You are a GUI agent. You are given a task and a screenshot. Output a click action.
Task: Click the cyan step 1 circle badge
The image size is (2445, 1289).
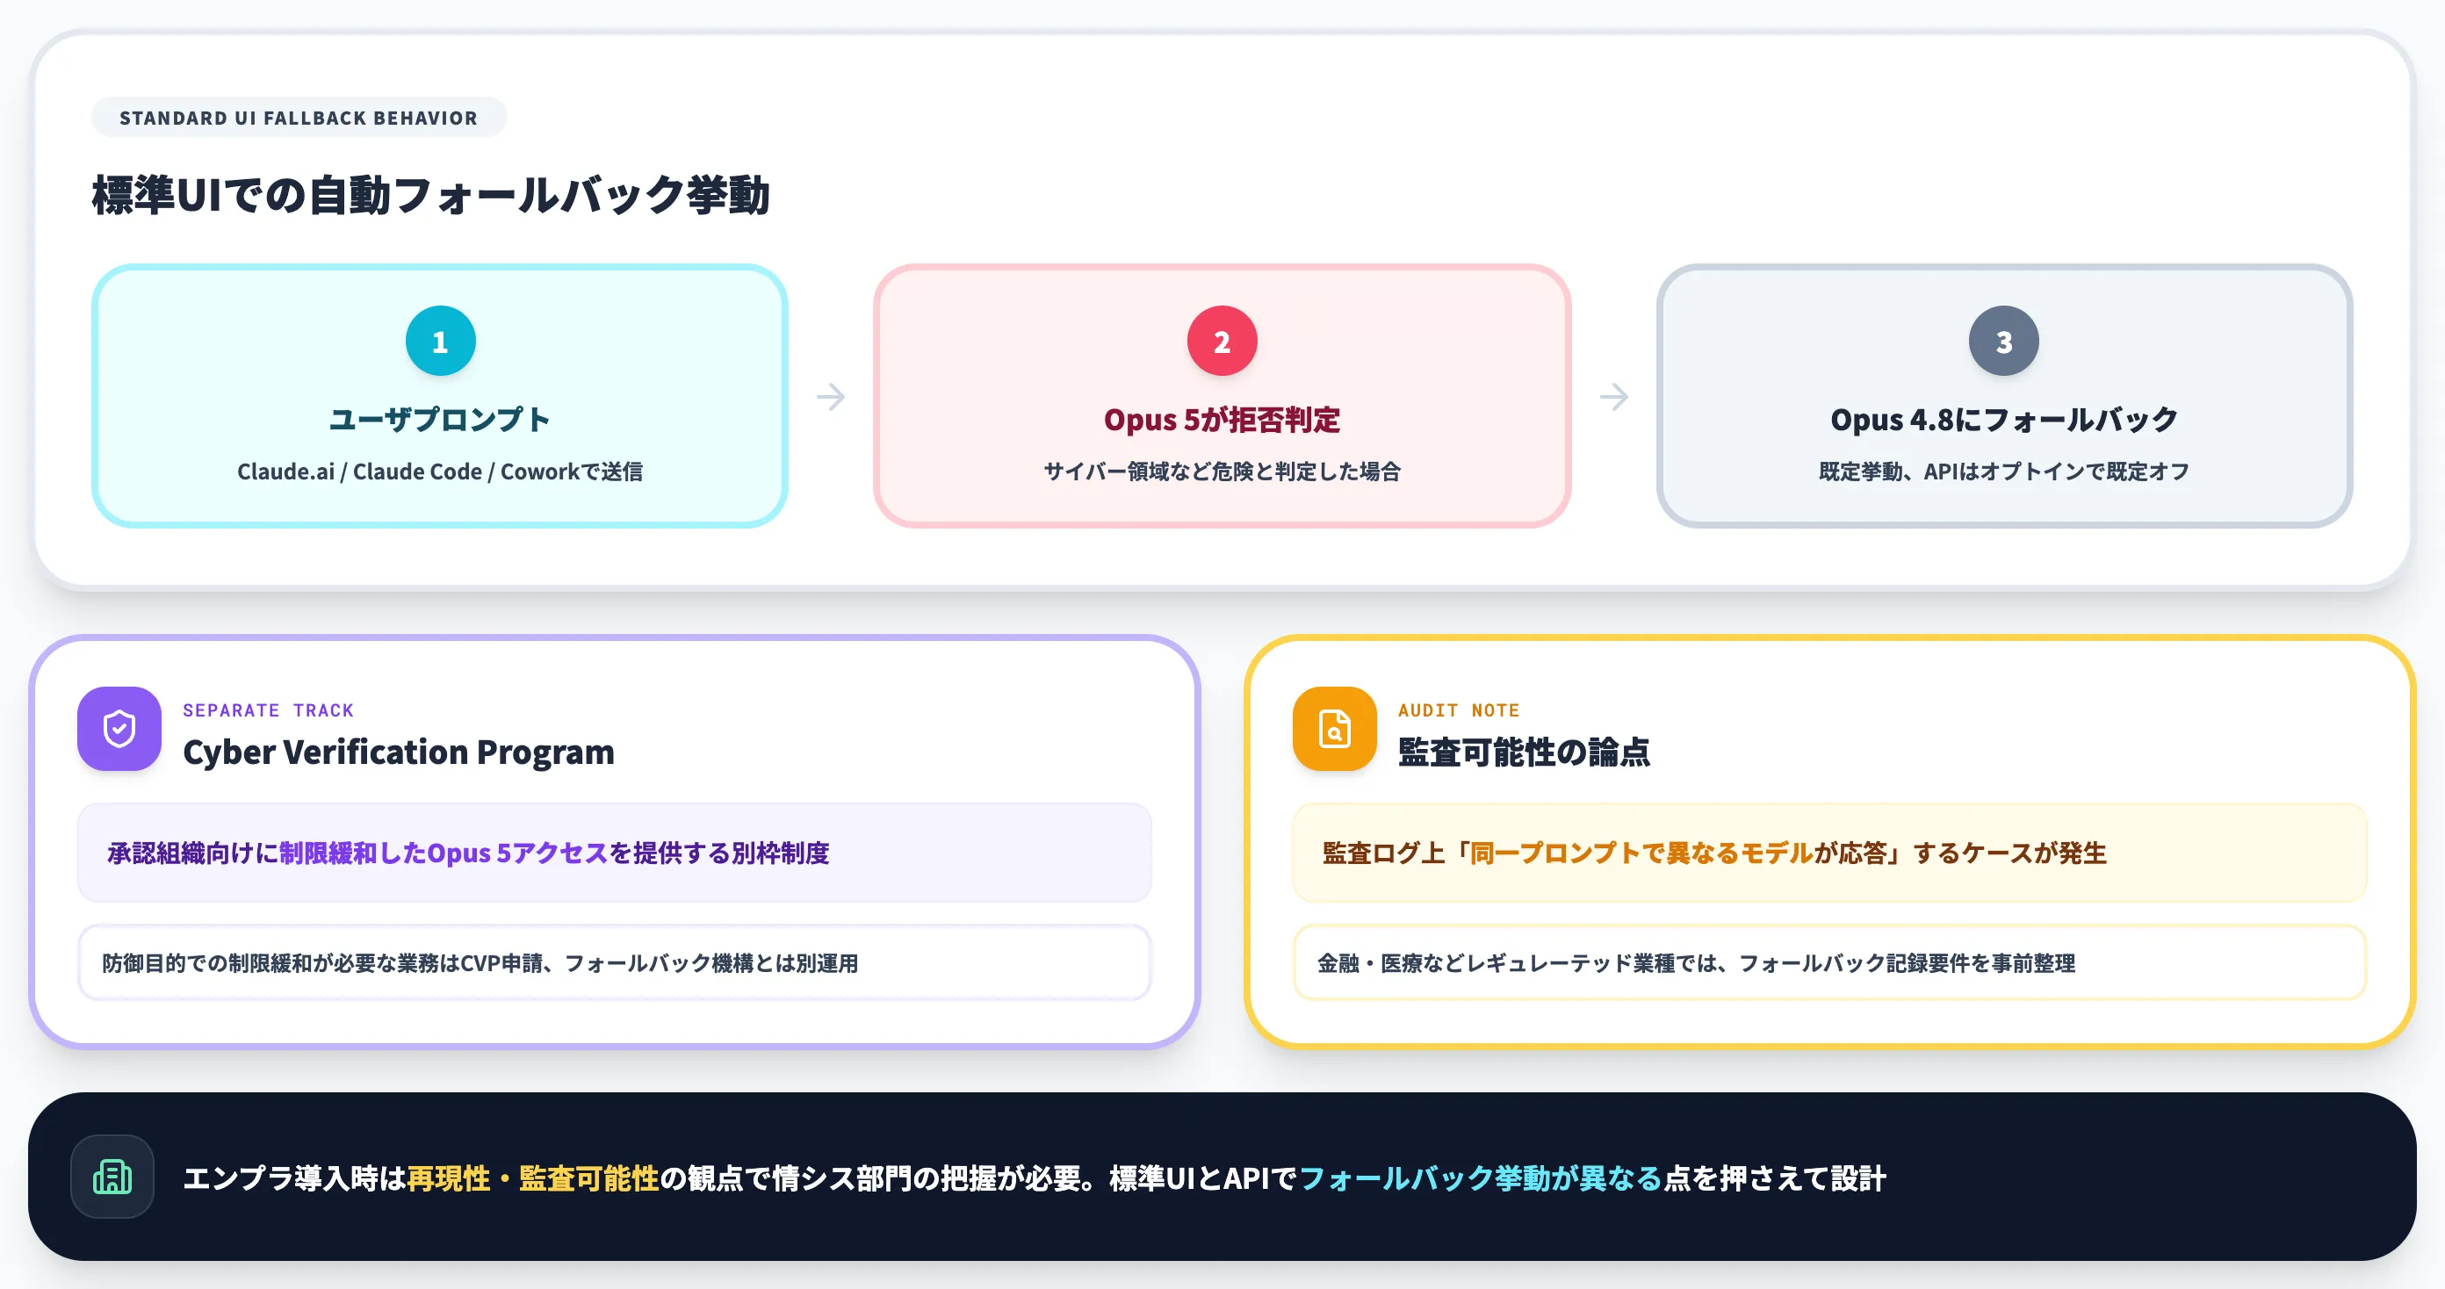(x=440, y=341)
